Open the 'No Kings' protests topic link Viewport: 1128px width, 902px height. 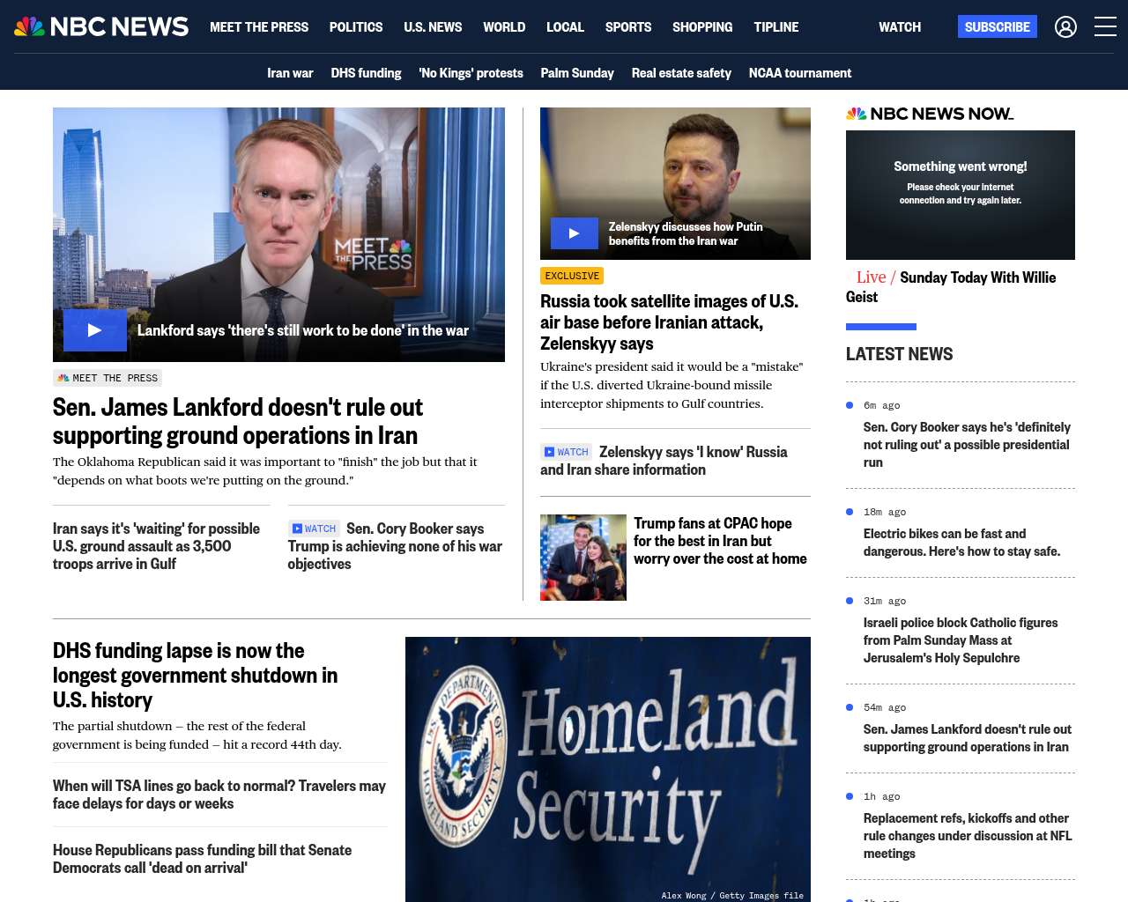click(471, 72)
